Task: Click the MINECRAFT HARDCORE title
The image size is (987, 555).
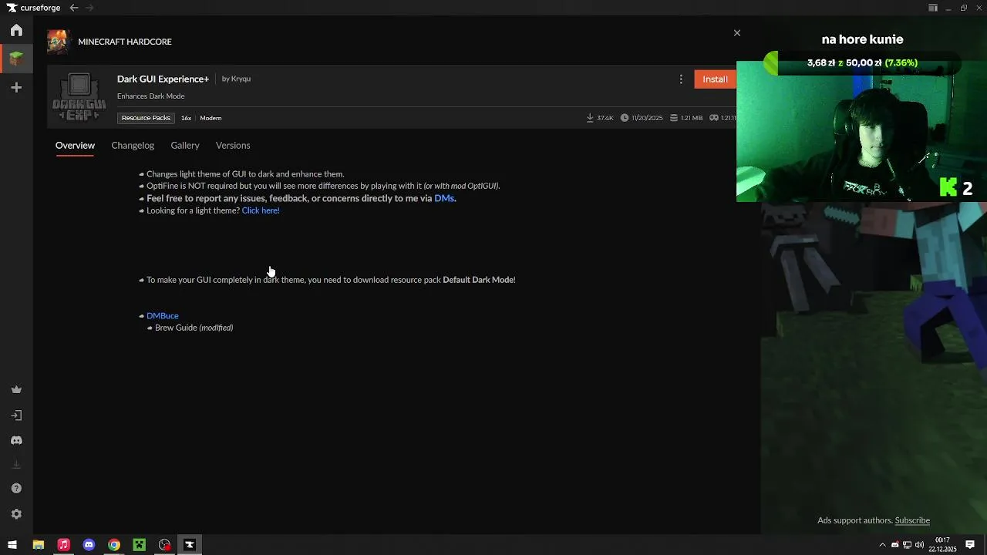Action: click(125, 42)
